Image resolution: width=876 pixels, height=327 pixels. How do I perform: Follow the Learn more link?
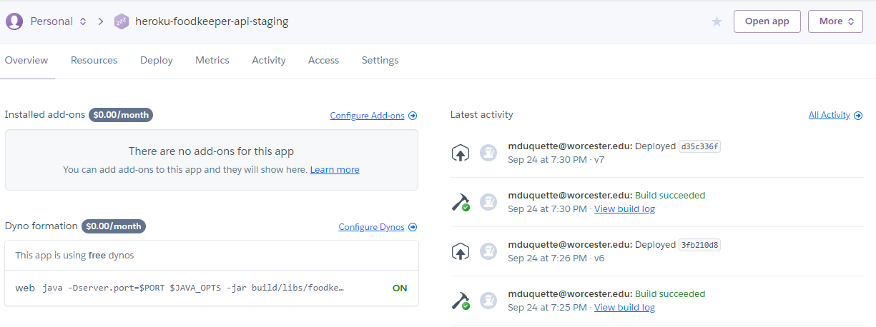click(x=335, y=170)
